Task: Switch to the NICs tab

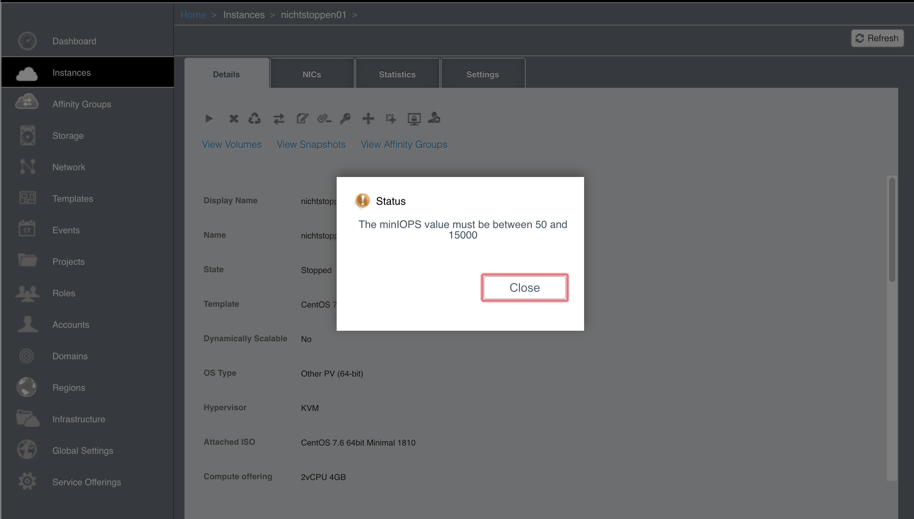Action: tap(312, 74)
